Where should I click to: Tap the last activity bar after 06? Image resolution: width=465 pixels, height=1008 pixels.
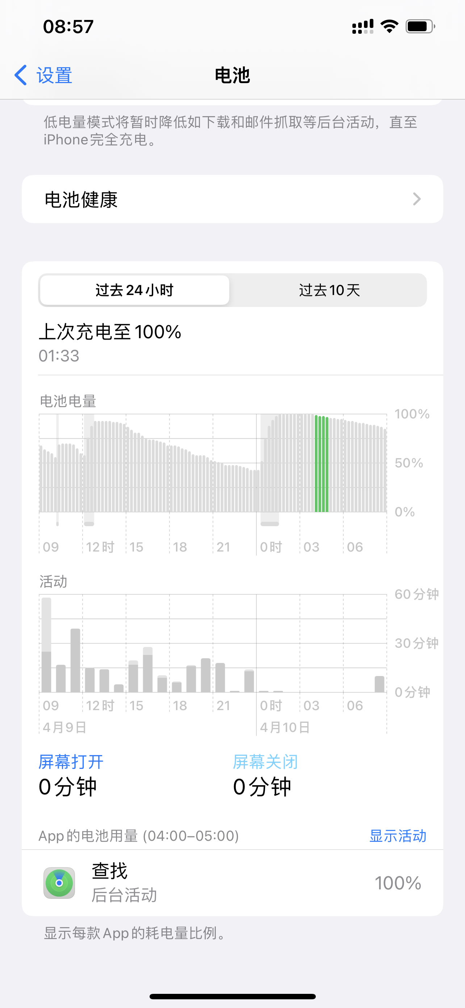379,684
